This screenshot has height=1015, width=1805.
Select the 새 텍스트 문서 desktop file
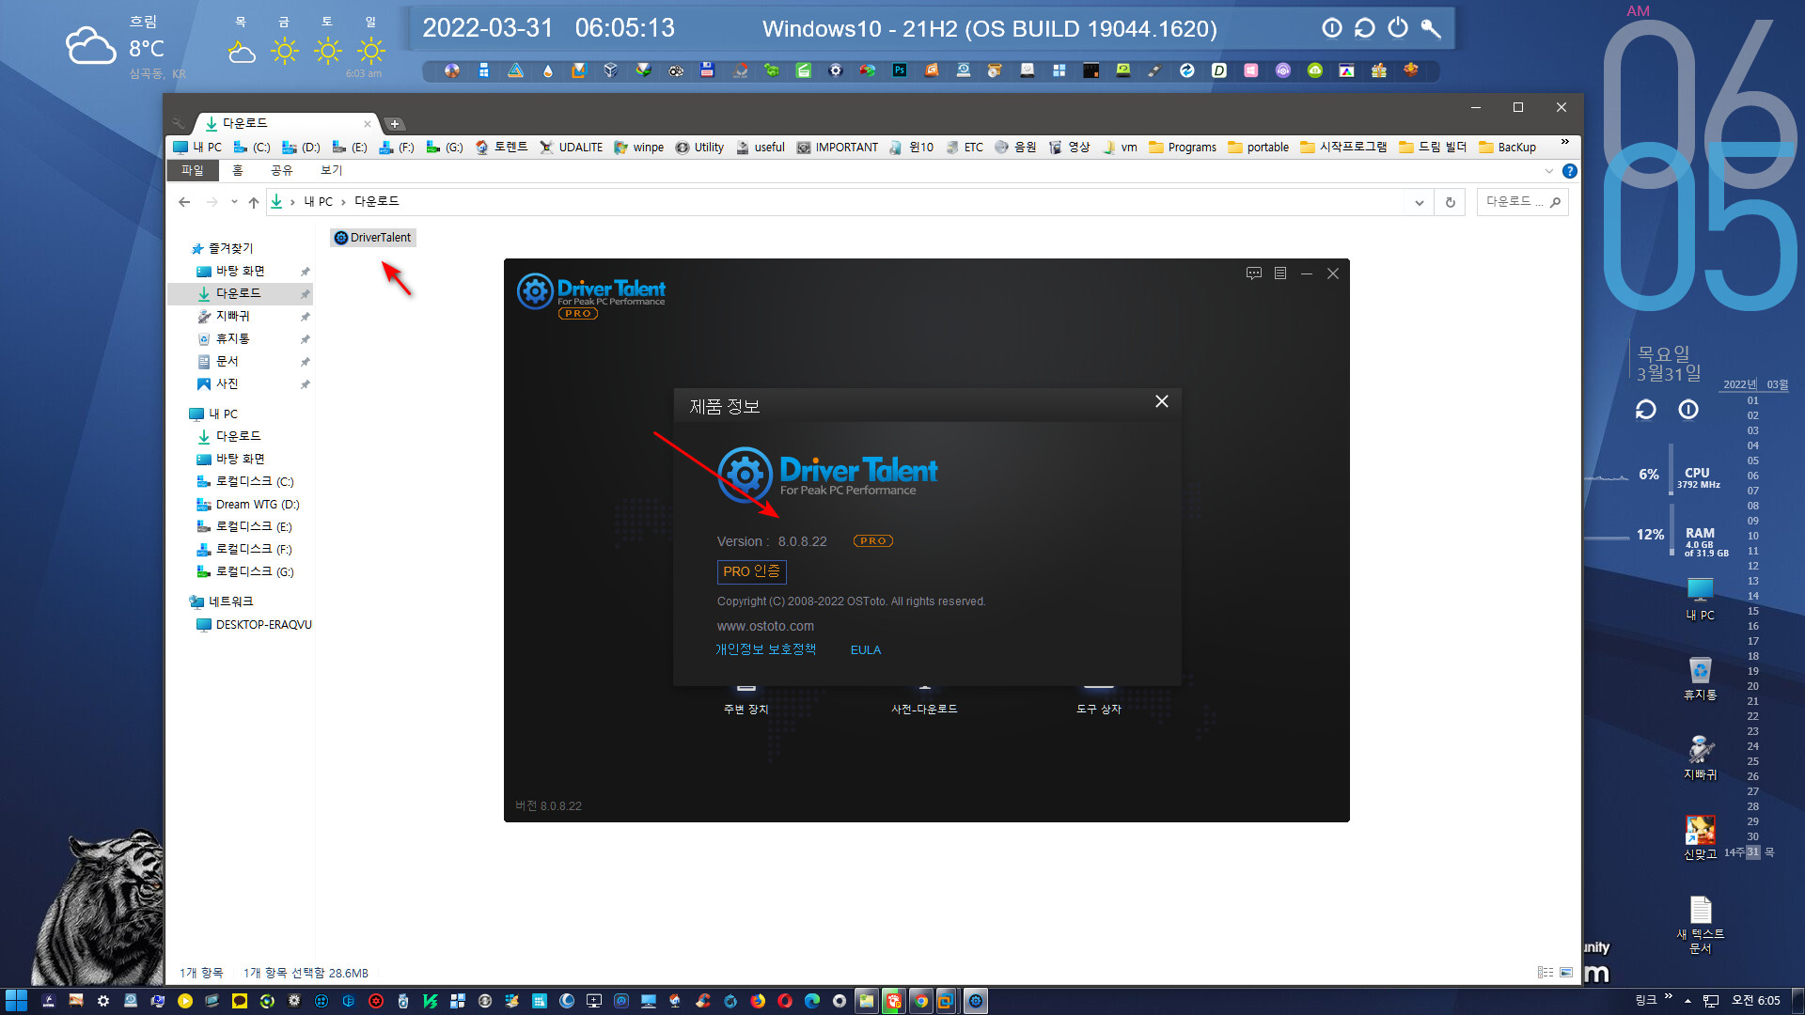pos(1700,926)
